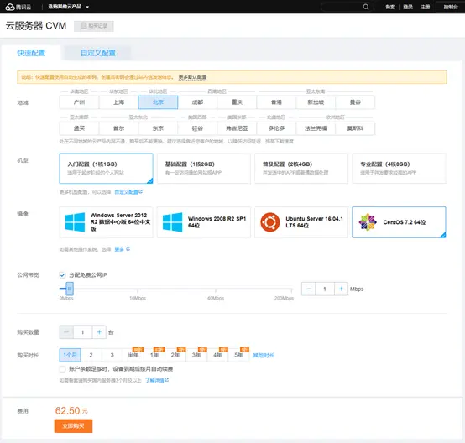The height and width of the screenshot is (443, 465).
Task: Open the 登录 login link
Action: [x=408, y=7]
